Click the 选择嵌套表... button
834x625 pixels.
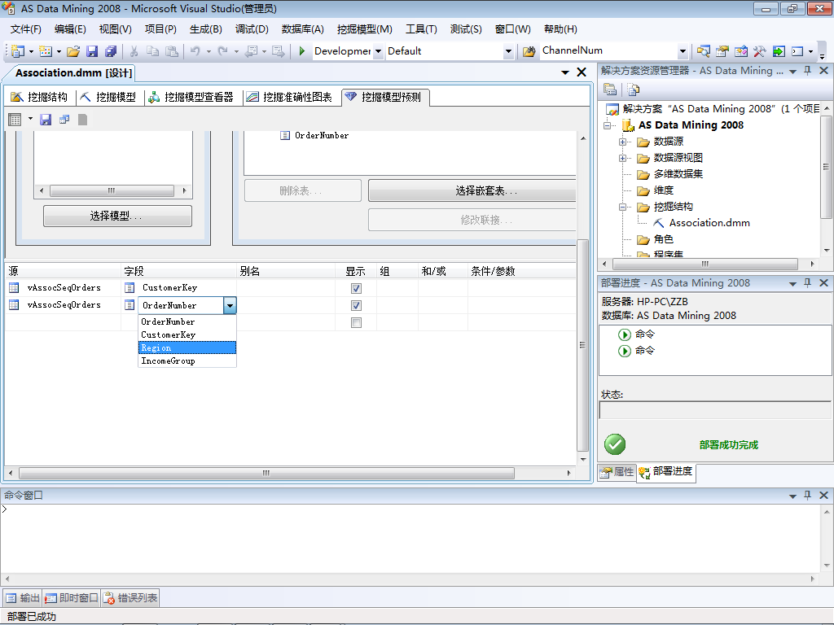pyautogui.click(x=472, y=190)
